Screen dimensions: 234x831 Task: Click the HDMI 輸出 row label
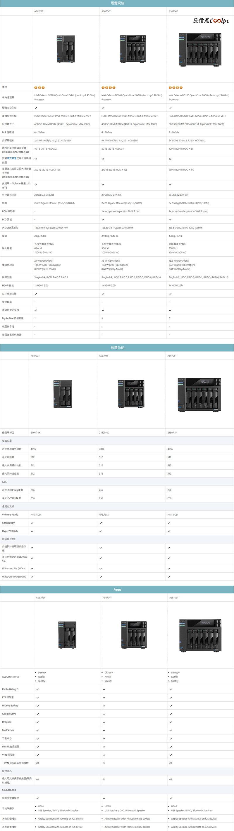point(8,285)
